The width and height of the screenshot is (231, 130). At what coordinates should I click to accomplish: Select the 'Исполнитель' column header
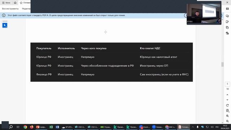point(66,48)
